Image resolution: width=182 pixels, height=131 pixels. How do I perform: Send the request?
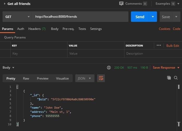pyautogui.click(x=140, y=17)
